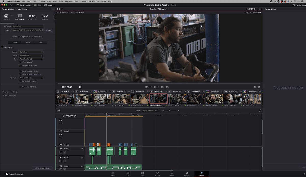The image size is (306, 177).
Task: Adjust the timeline zoom slider
Action: (170, 110)
